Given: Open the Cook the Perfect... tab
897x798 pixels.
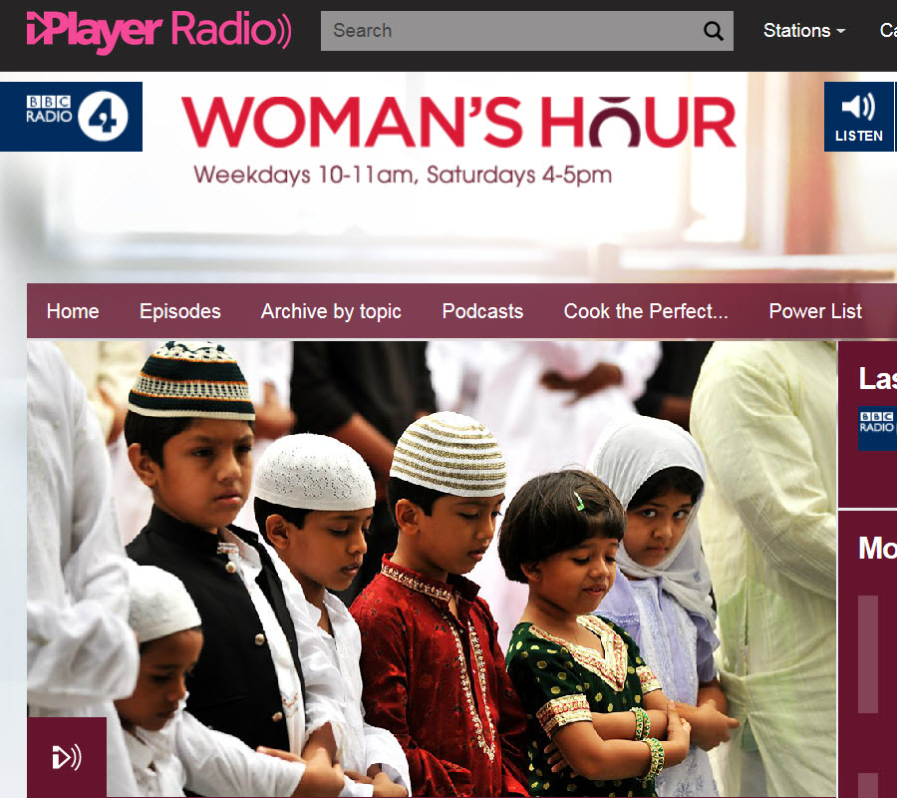Looking at the screenshot, I should [x=646, y=311].
